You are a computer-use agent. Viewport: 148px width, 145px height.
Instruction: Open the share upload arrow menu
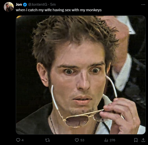(x=143, y=140)
